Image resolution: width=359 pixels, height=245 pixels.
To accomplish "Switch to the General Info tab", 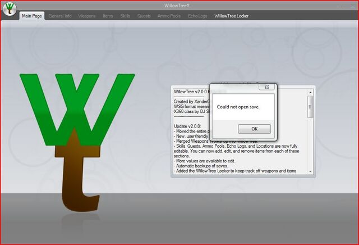I will (60, 16).
